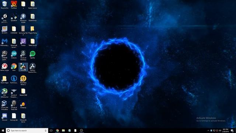
Task: Launch the XTREME GAMING shortcut
Action: (x=4, y=56)
